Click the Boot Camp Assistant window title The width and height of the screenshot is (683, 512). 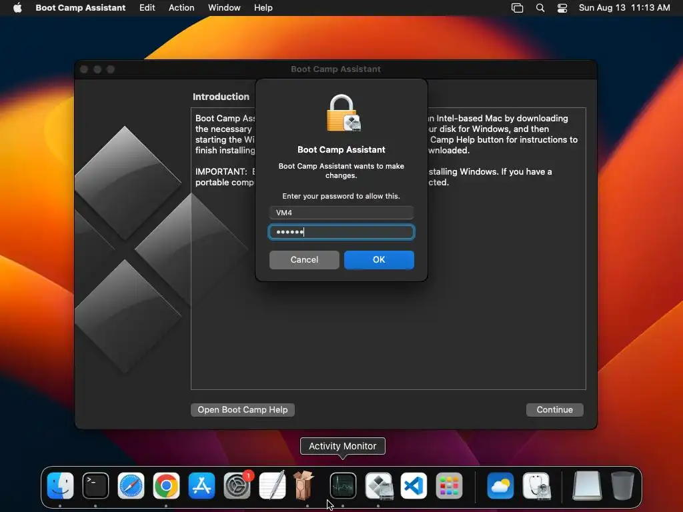click(x=336, y=69)
